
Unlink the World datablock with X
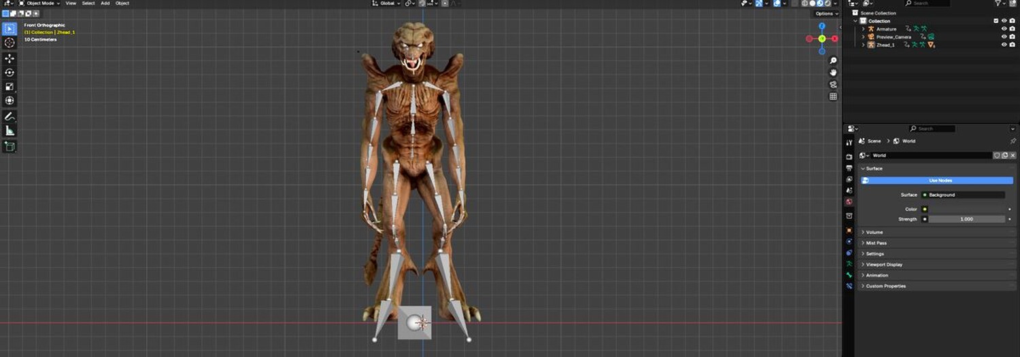[1013, 155]
